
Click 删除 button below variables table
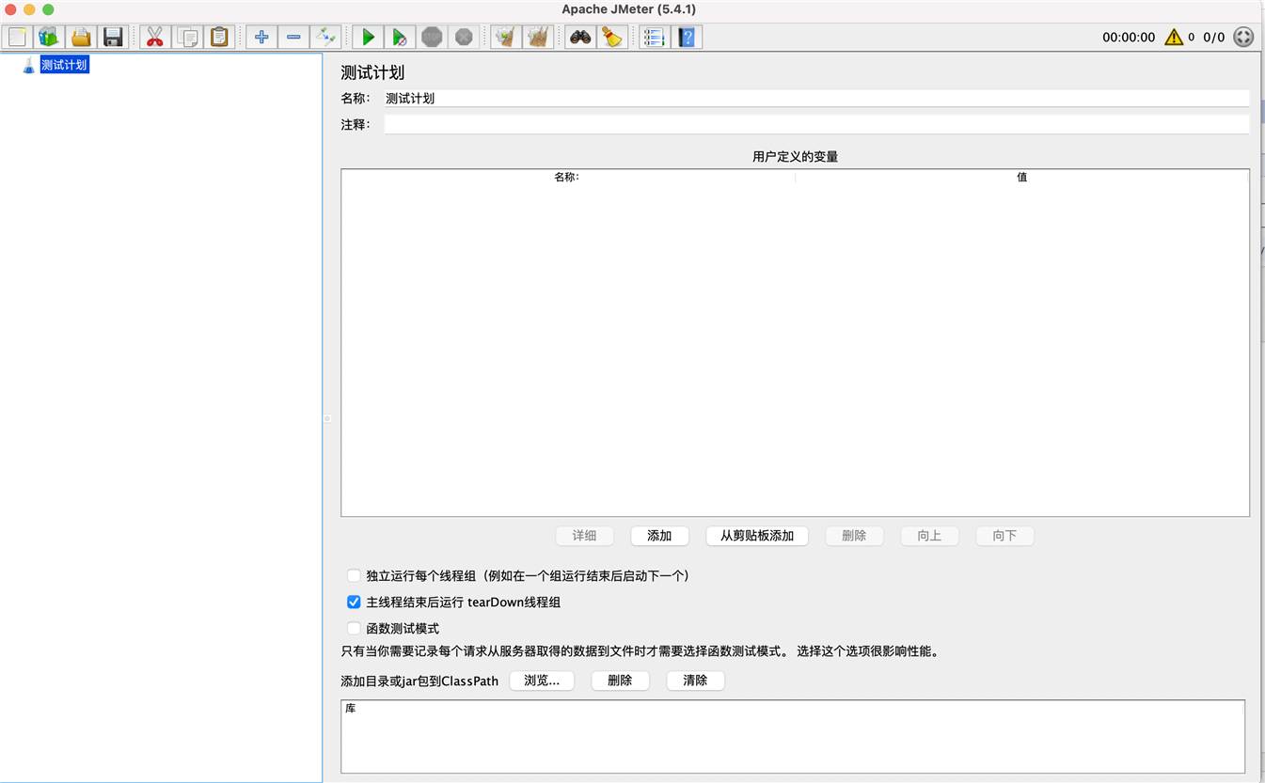tap(854, 536)
